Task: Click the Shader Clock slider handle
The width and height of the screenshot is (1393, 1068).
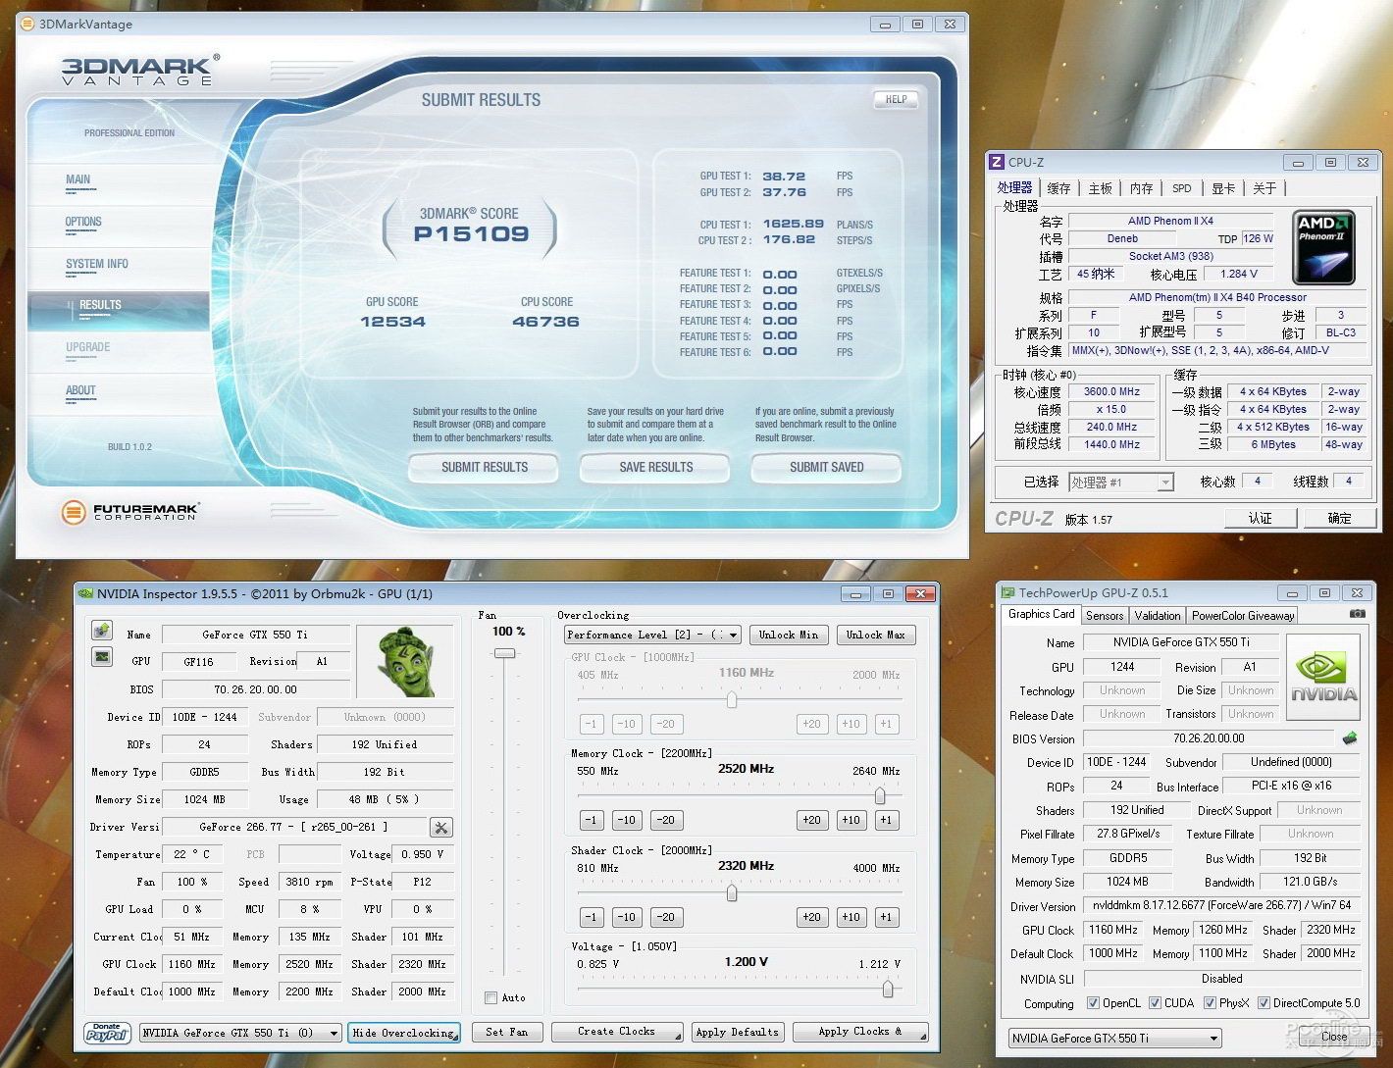Action: click(x=732, y=892)
